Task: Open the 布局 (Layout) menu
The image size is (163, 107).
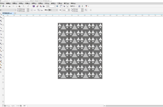Action: [x=21, y=3]
